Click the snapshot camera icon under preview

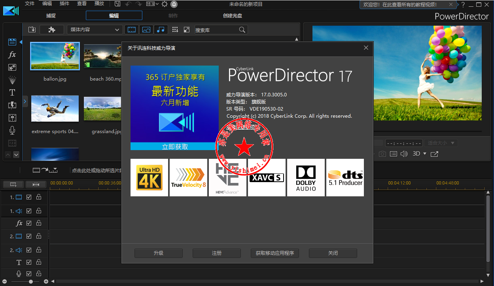tap(382, 154)
